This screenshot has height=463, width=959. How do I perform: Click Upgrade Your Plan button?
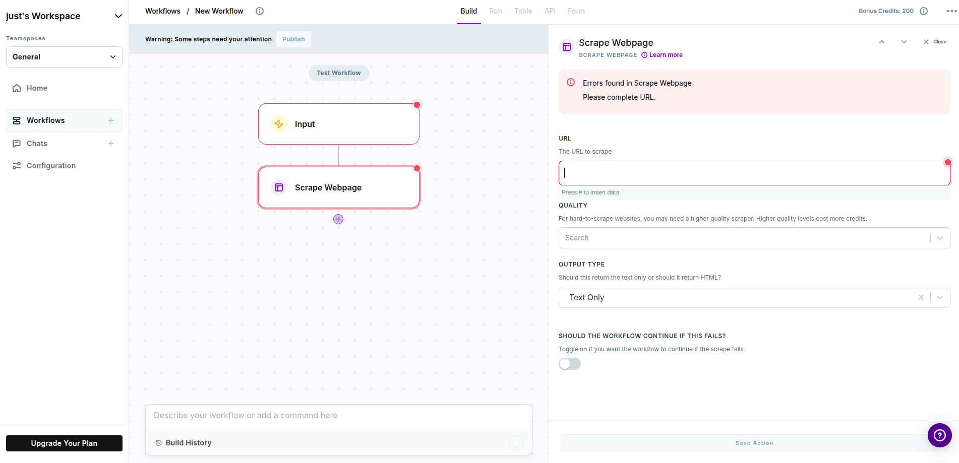point(64,443)
